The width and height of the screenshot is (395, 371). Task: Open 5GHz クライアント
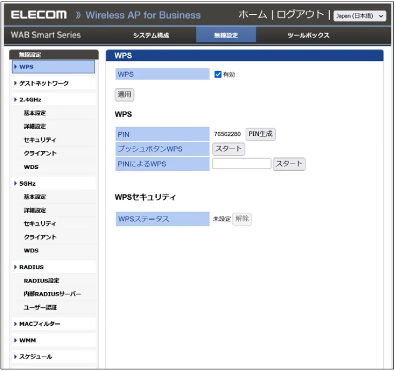(x=40, y=237)
